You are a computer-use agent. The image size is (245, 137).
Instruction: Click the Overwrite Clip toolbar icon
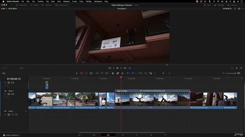tap(102, 73)
